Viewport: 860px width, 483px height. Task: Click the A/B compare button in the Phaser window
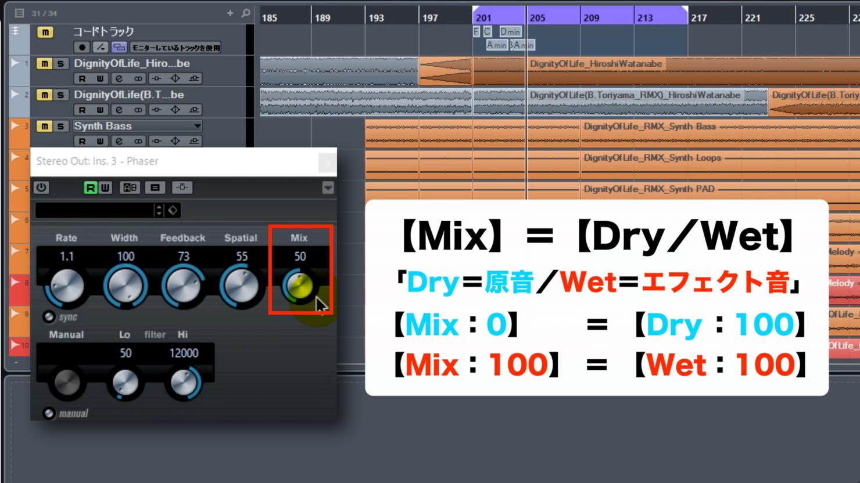tap(130, 188)
